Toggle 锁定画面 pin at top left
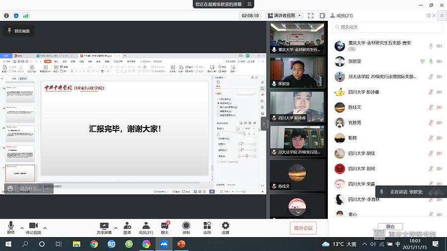The width and height of the screenshot is (447, 251). [18, 31]
